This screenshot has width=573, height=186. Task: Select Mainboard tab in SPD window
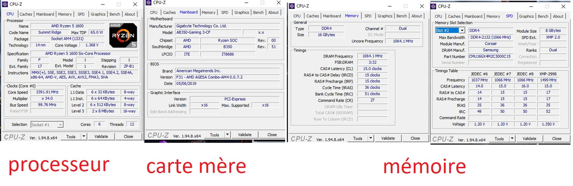click(473, 17)
